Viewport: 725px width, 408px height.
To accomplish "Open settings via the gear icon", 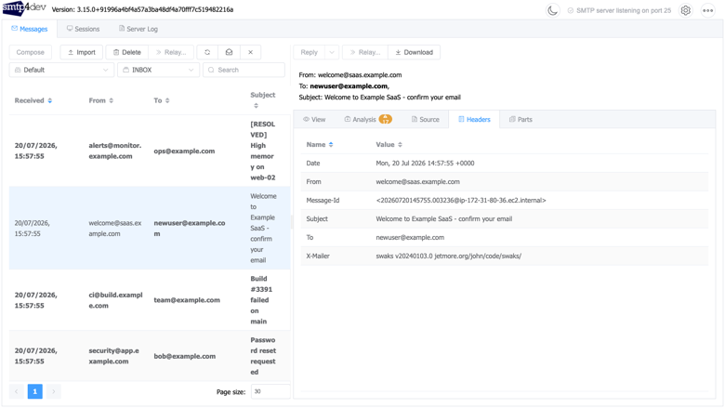I will [686, 10].
